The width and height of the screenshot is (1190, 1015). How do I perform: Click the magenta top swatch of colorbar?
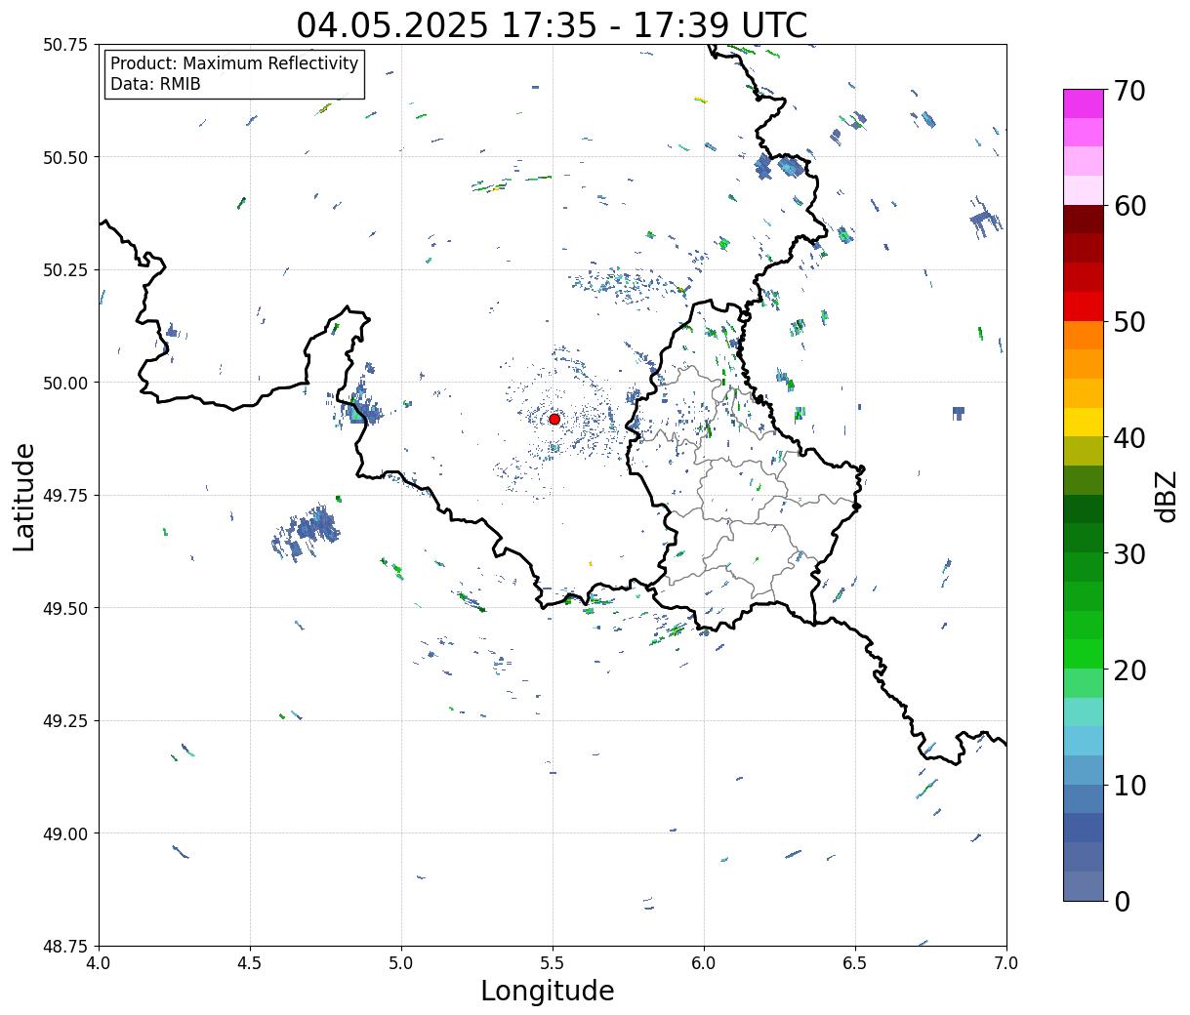click(1084, 103)
